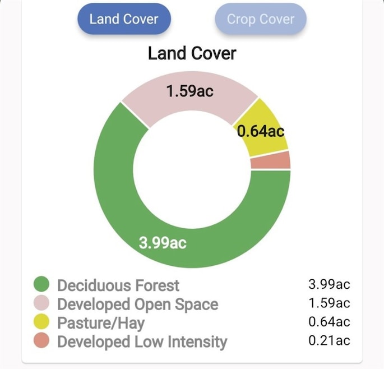Switch to the Crop Cover tab
Image resolution: width=384 pixels, height=369 pixels.
[x=261, y=19]
